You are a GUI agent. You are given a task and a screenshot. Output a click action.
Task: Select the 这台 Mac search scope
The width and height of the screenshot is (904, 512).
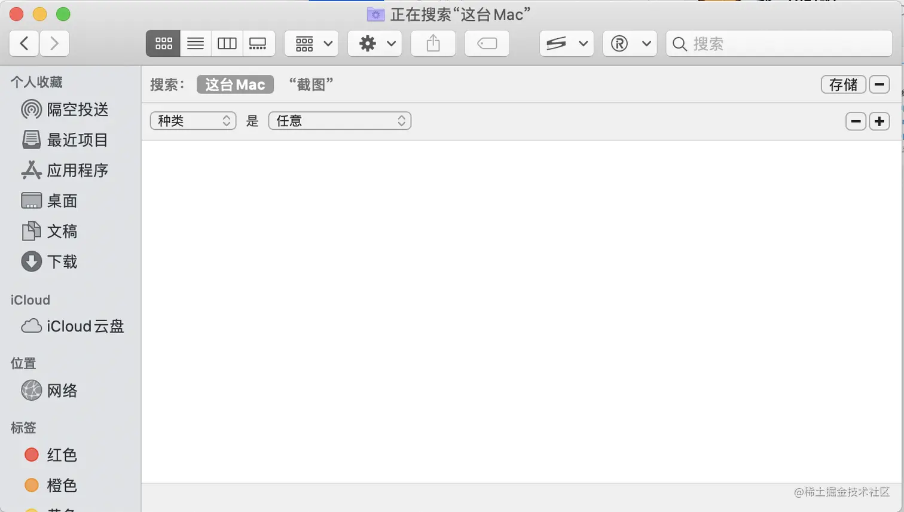point(235,84)
